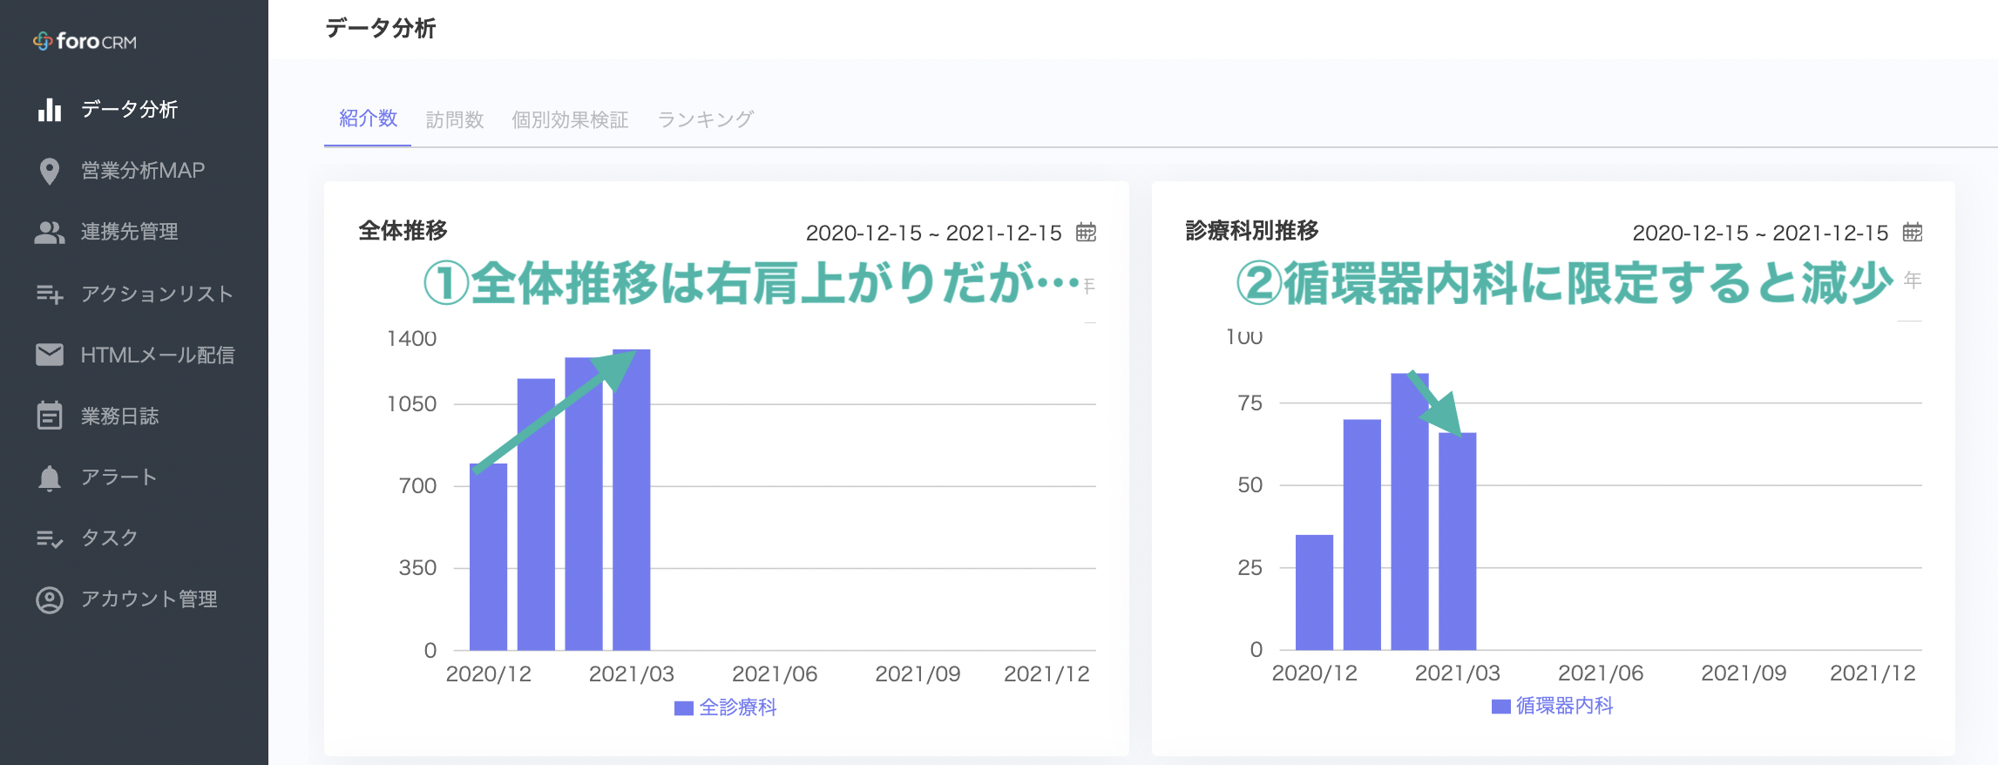The width and height of the screenshot is (1998, 765).
Task: Click the bar chart icon for データ分析
Action: [50, 109]
